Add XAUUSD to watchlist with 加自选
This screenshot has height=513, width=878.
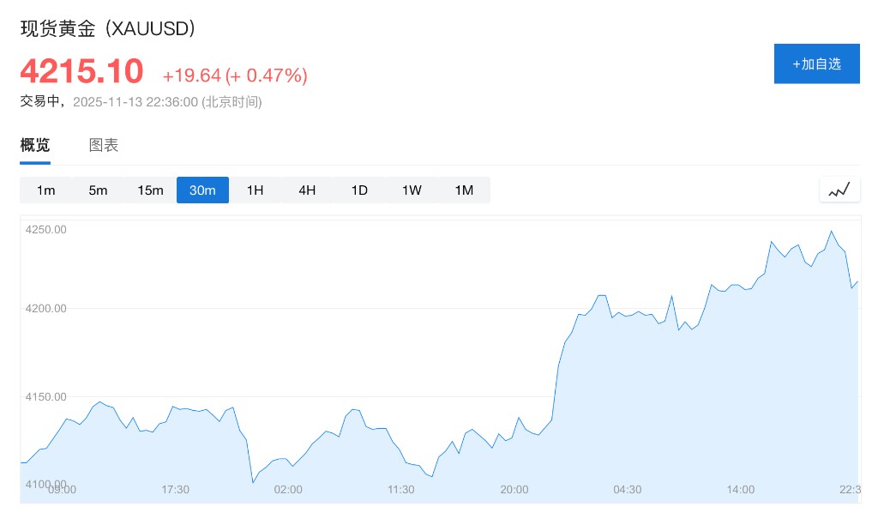click(816, 63)
